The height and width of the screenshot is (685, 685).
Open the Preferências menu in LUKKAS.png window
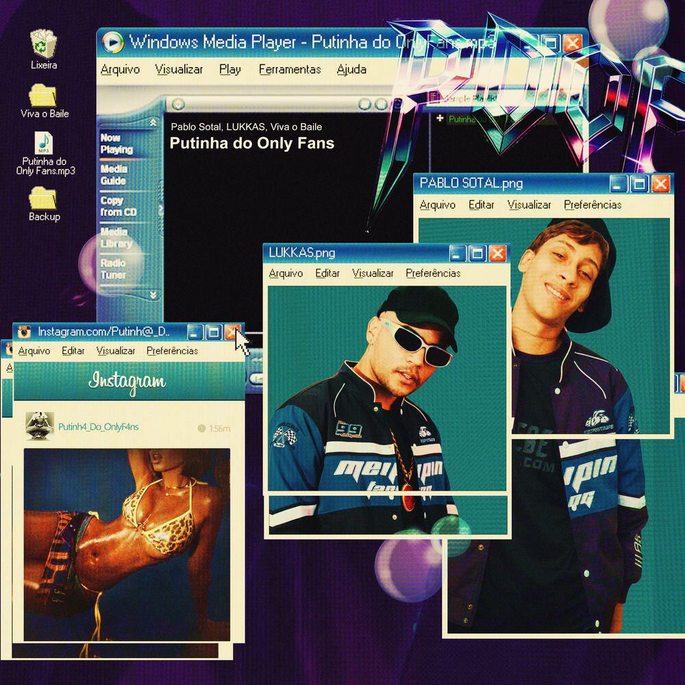click(x=433, y=273)
